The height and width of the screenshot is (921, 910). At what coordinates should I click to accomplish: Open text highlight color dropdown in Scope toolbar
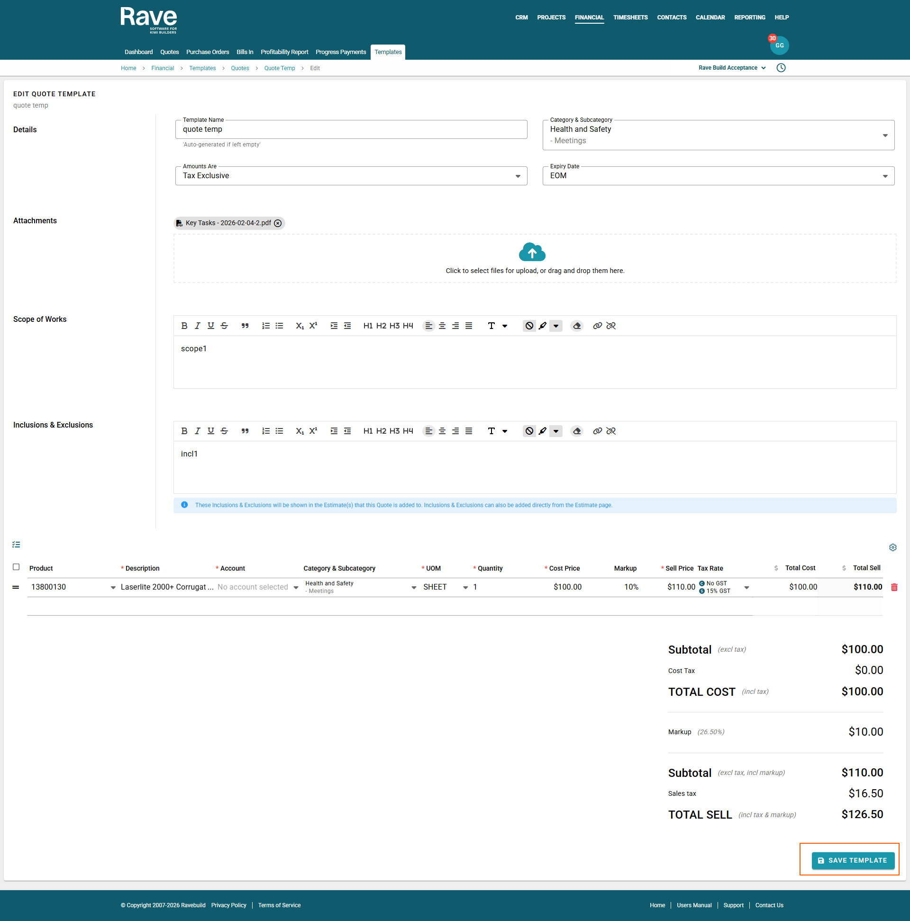[556, 326]
